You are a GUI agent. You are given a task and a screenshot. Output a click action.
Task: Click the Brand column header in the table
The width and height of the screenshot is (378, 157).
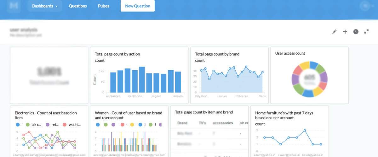click(182, 123)
